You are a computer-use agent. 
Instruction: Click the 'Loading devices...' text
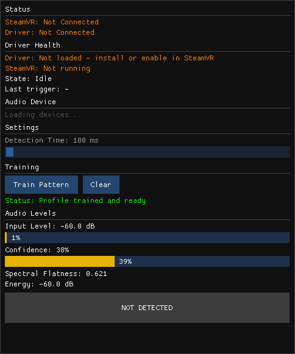pyautogui.click(x=43, y=115)
